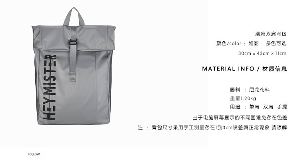
Task: Click the 如图 color value text
Action: (253, 43)
